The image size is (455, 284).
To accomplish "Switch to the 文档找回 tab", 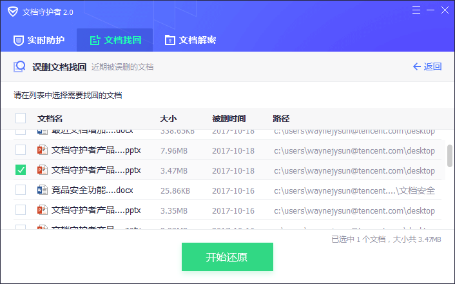I will [x=115, y=40].
